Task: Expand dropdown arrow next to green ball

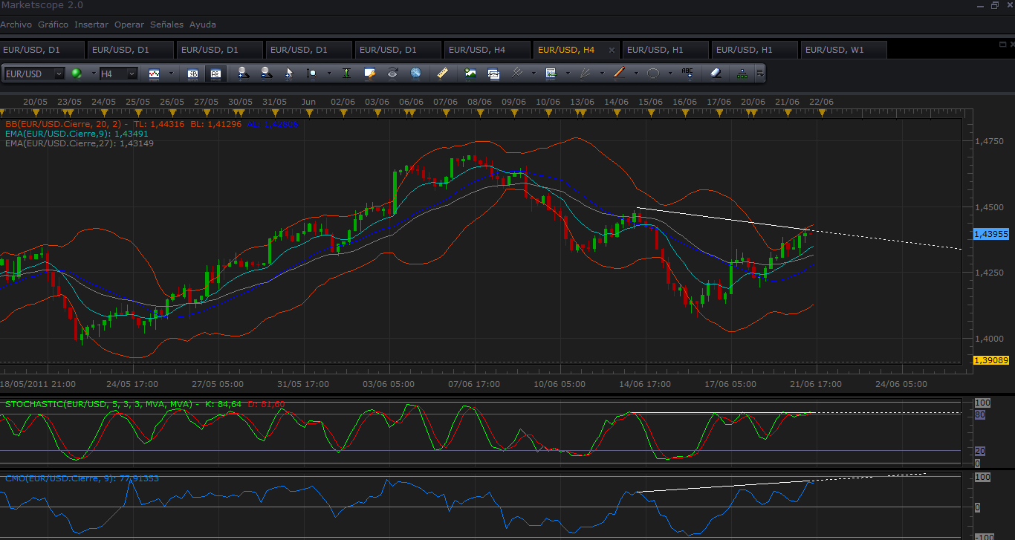Action: point(93,74)
